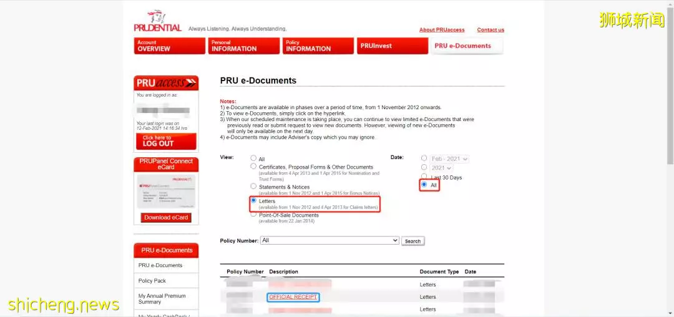Switch to the PRUInvest tab
The height and width of the screenshot is (317, 674).
click(x=393, y=46)
